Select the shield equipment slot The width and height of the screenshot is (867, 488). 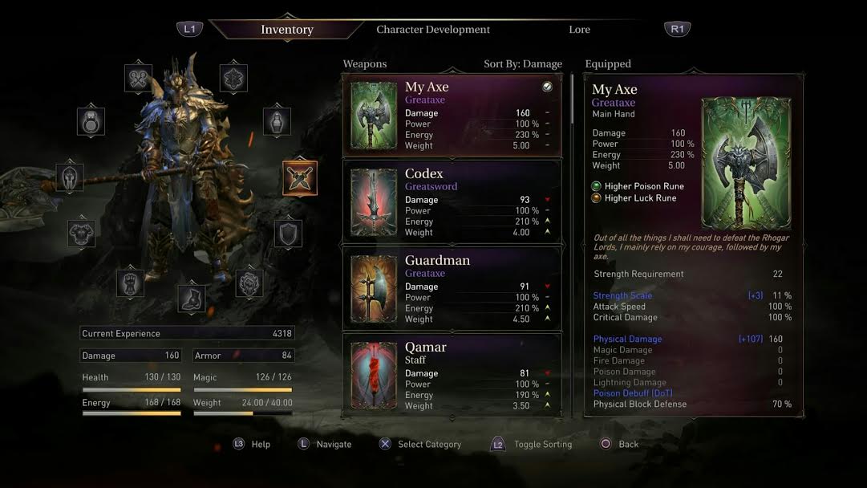click(x=288, y=234)
